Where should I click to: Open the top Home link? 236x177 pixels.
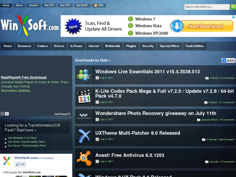point(6,5)
